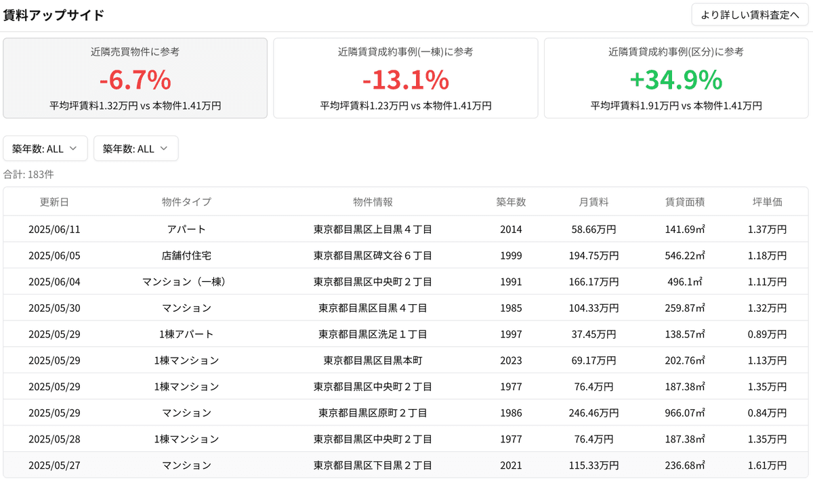Click the 賃貸面積 column header
This screenshot has height=485, width=813.
[685, 202]
